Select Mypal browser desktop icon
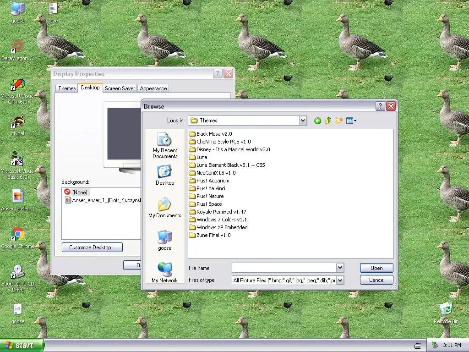469x352 pixels. pos(17,126)
